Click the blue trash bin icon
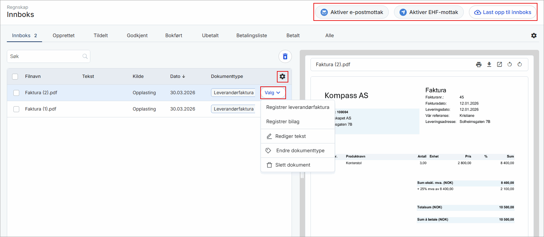This screenshot has height=237, width=544. 285,56
